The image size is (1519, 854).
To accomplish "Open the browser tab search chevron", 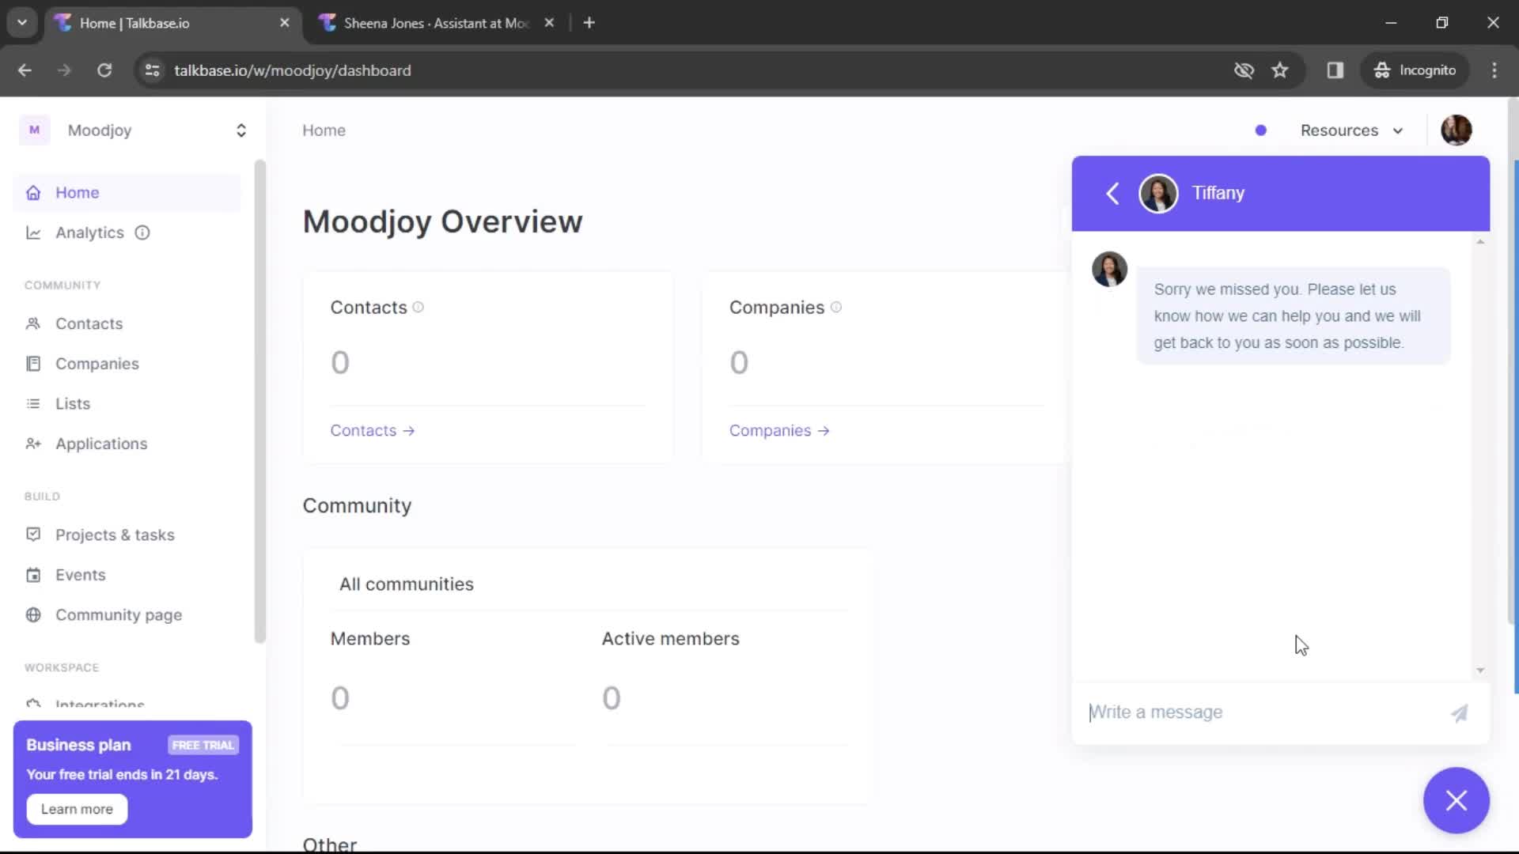I will (x=22, y=22).
